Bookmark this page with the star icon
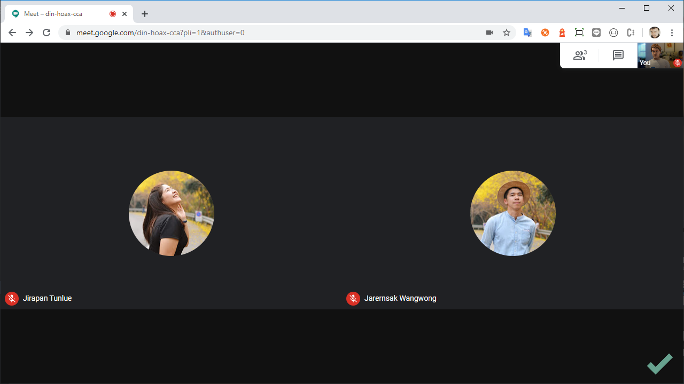The width and height of the screenshot is (684, 384). click(x=507, y=33)
